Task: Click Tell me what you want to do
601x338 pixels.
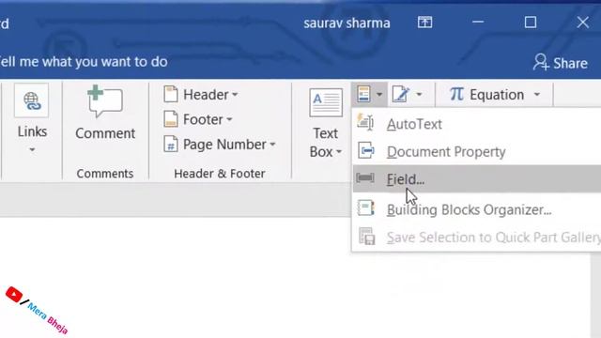Action: pos(84,62)
